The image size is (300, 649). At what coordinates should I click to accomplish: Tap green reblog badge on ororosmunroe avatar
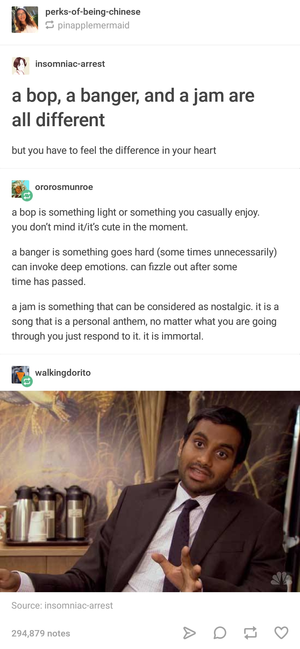point(27,196)
